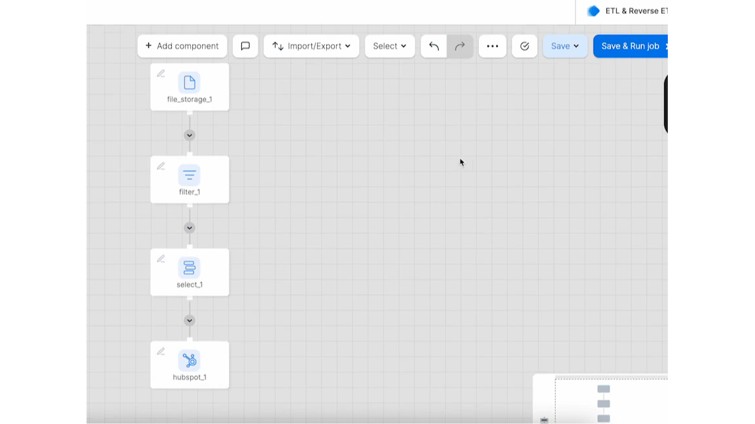Expand the Save dropdown options
This screenshot has height=424, width=755.
[565, 46]
